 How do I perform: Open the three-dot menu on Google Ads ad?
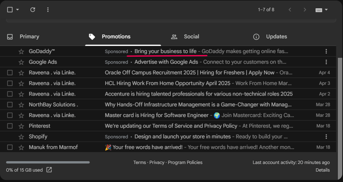click(x=326, y=62)
